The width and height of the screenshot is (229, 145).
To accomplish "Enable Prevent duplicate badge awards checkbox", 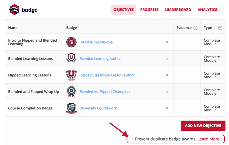I will pos(131,139).
